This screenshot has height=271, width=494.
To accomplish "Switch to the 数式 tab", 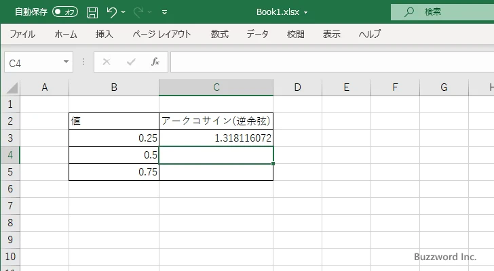I will [x=220, y=34].
